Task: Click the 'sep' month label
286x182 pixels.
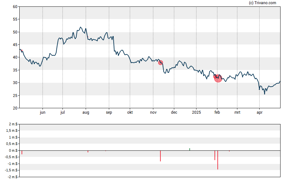Action: pyautogui.click(x=109, y=112)
